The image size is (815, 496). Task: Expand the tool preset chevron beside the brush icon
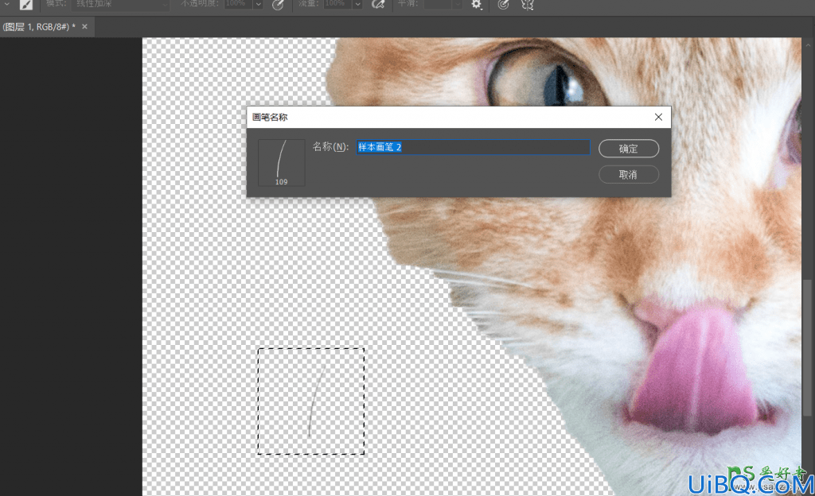[x=6, y=4]
